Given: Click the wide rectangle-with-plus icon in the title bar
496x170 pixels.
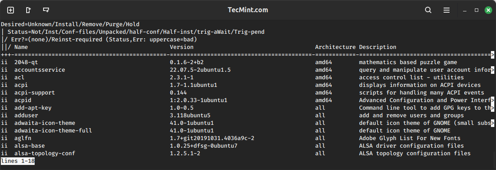Looking at the screenshot, I should pyautogui.click(x=46, y=10).
